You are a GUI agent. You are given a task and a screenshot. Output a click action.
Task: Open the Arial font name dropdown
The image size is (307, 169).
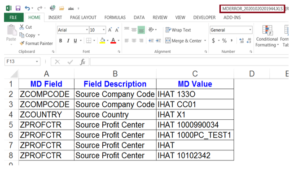tap(87, 30)
